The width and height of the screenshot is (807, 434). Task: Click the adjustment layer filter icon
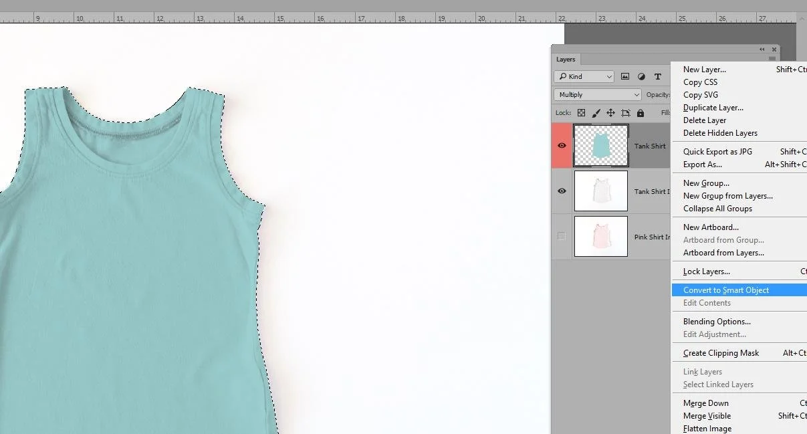tap(641, 77)
